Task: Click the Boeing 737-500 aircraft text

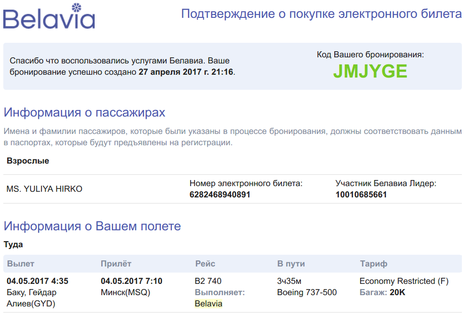Action: [307, 292]
